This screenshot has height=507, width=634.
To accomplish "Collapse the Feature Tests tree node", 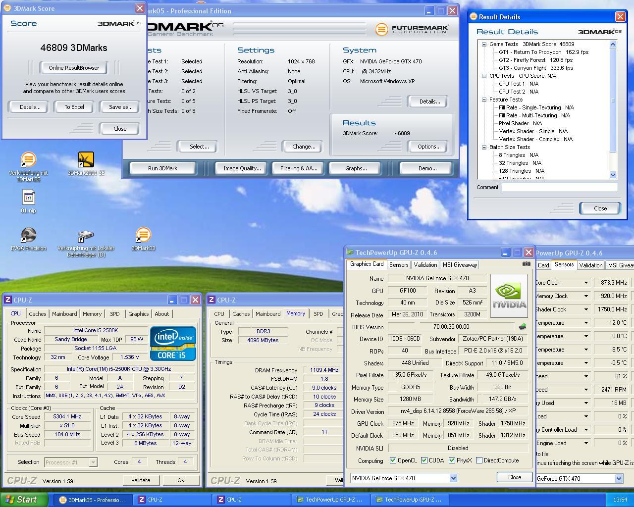I will pyautogui.click(x=484, y=100).
